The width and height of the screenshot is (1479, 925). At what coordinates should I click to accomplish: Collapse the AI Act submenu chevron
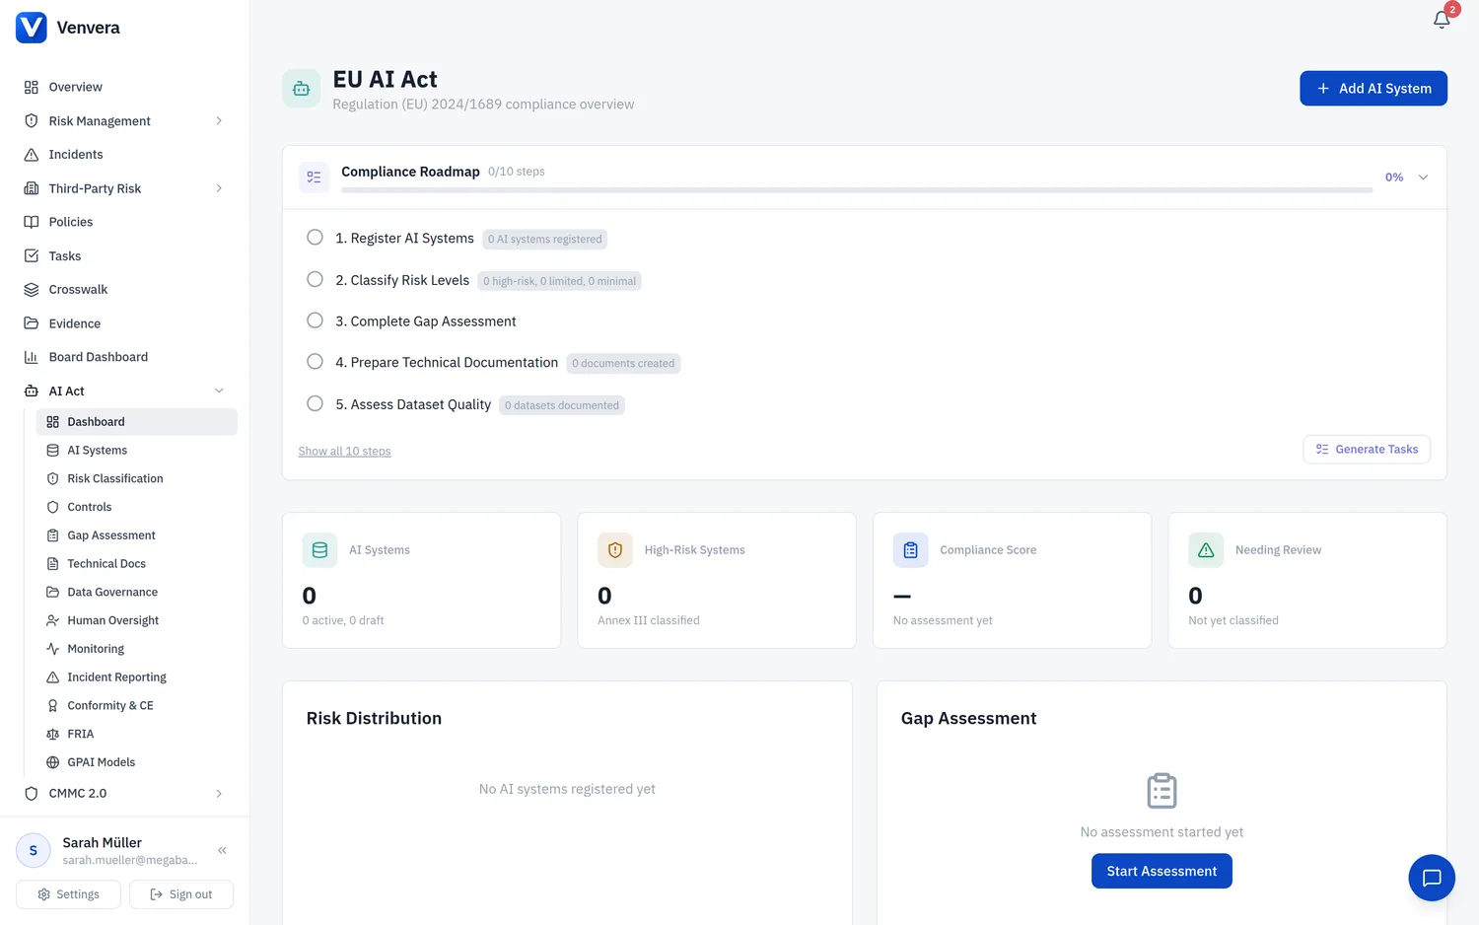pyautogui.click(x=219, y=391)
